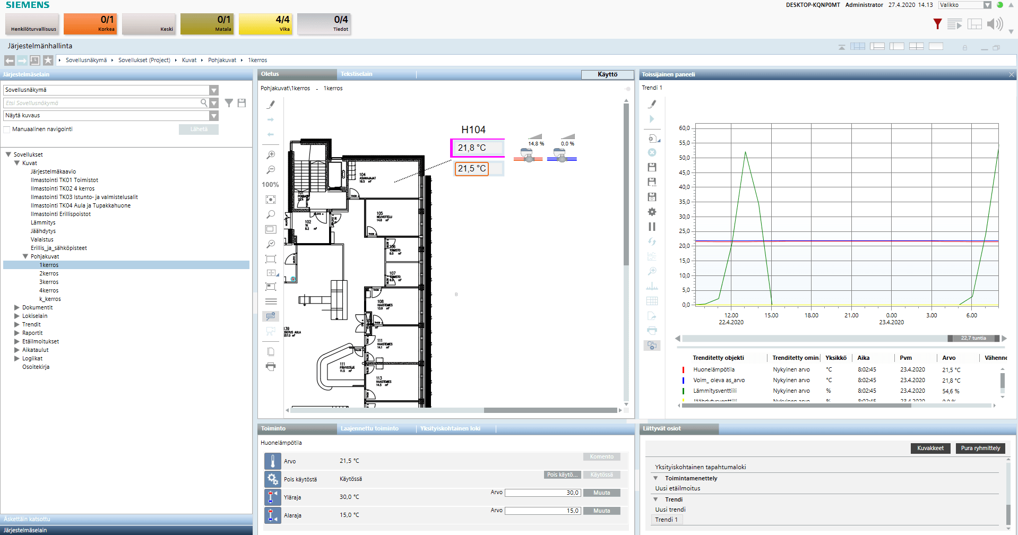Pause the trend with the pause icon
The height and width of the screenshot is (535, 1018).
coord(652,227)
